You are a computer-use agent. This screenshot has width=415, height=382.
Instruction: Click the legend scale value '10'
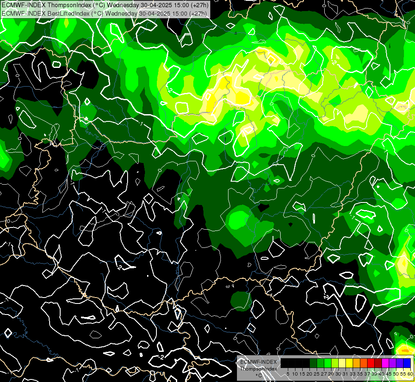(x=295, y=374)
